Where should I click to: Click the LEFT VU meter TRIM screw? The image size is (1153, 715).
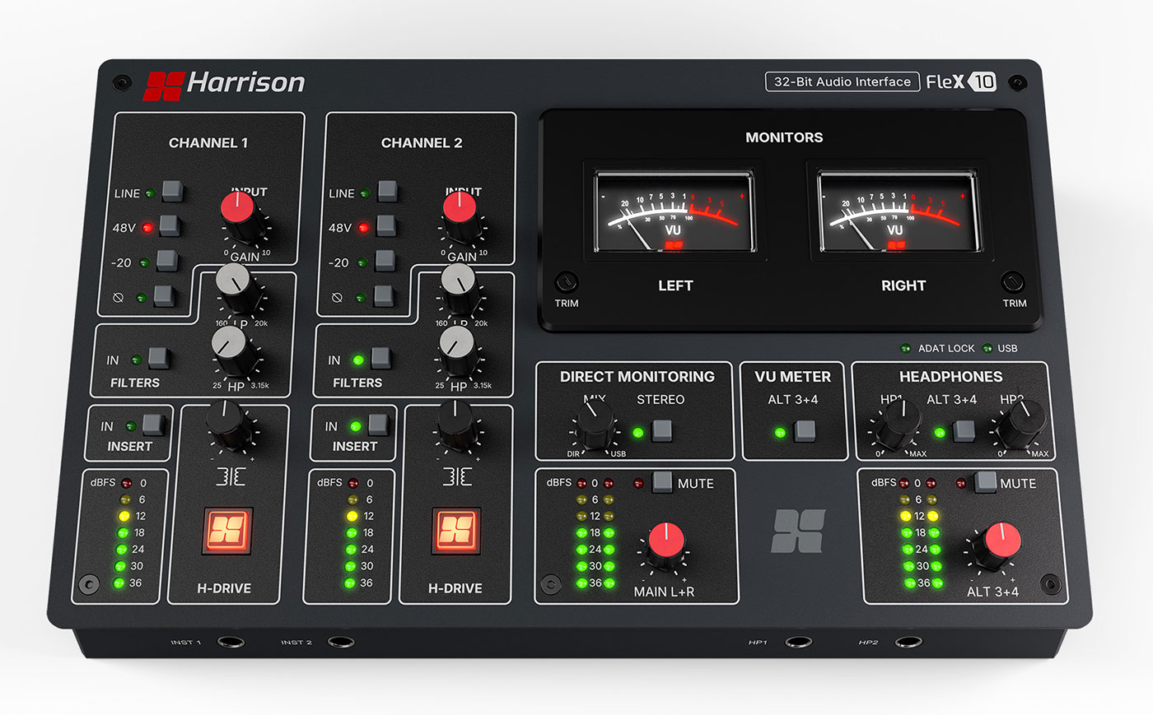coord(566,282)
